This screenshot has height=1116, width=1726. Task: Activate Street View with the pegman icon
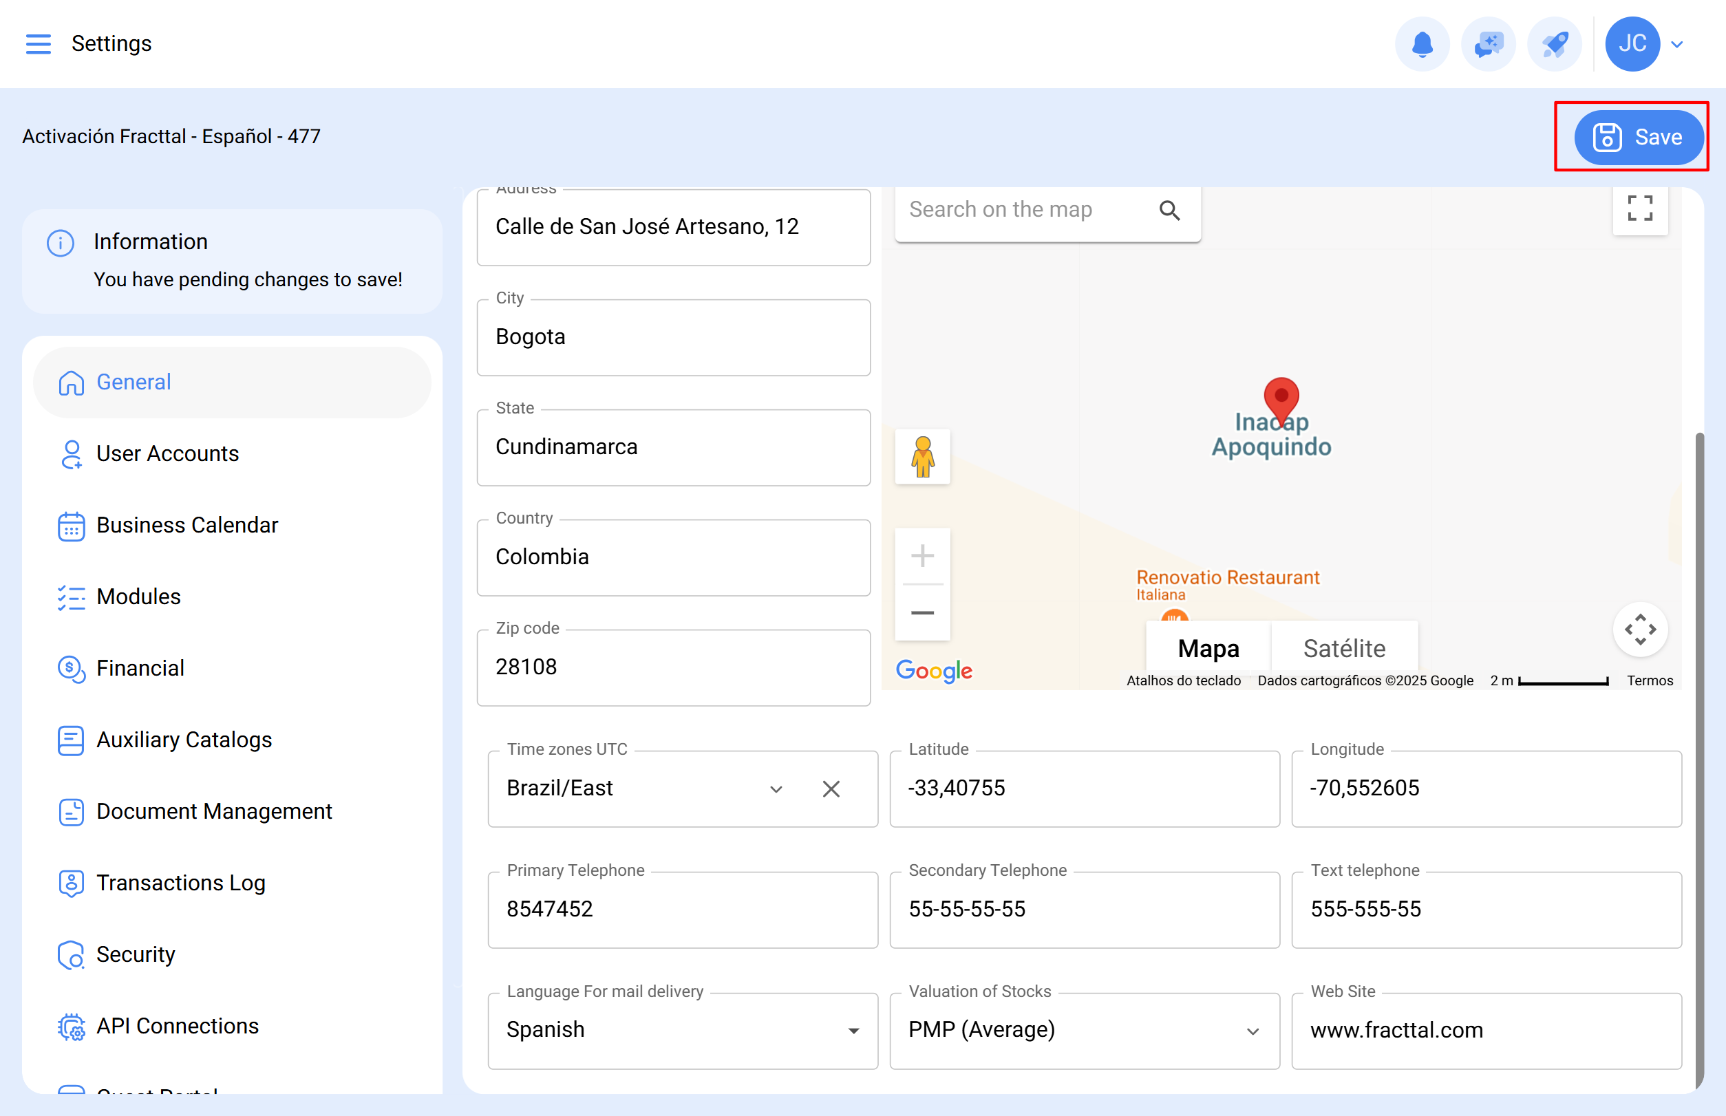click(x=922, y=457)
